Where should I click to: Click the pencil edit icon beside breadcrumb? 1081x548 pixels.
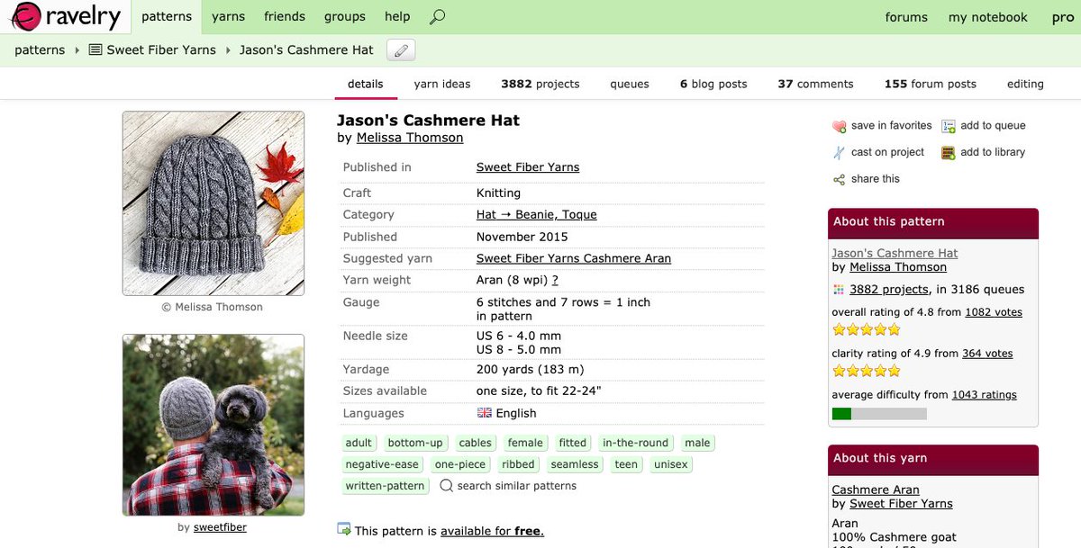click(x=401, y=50)
